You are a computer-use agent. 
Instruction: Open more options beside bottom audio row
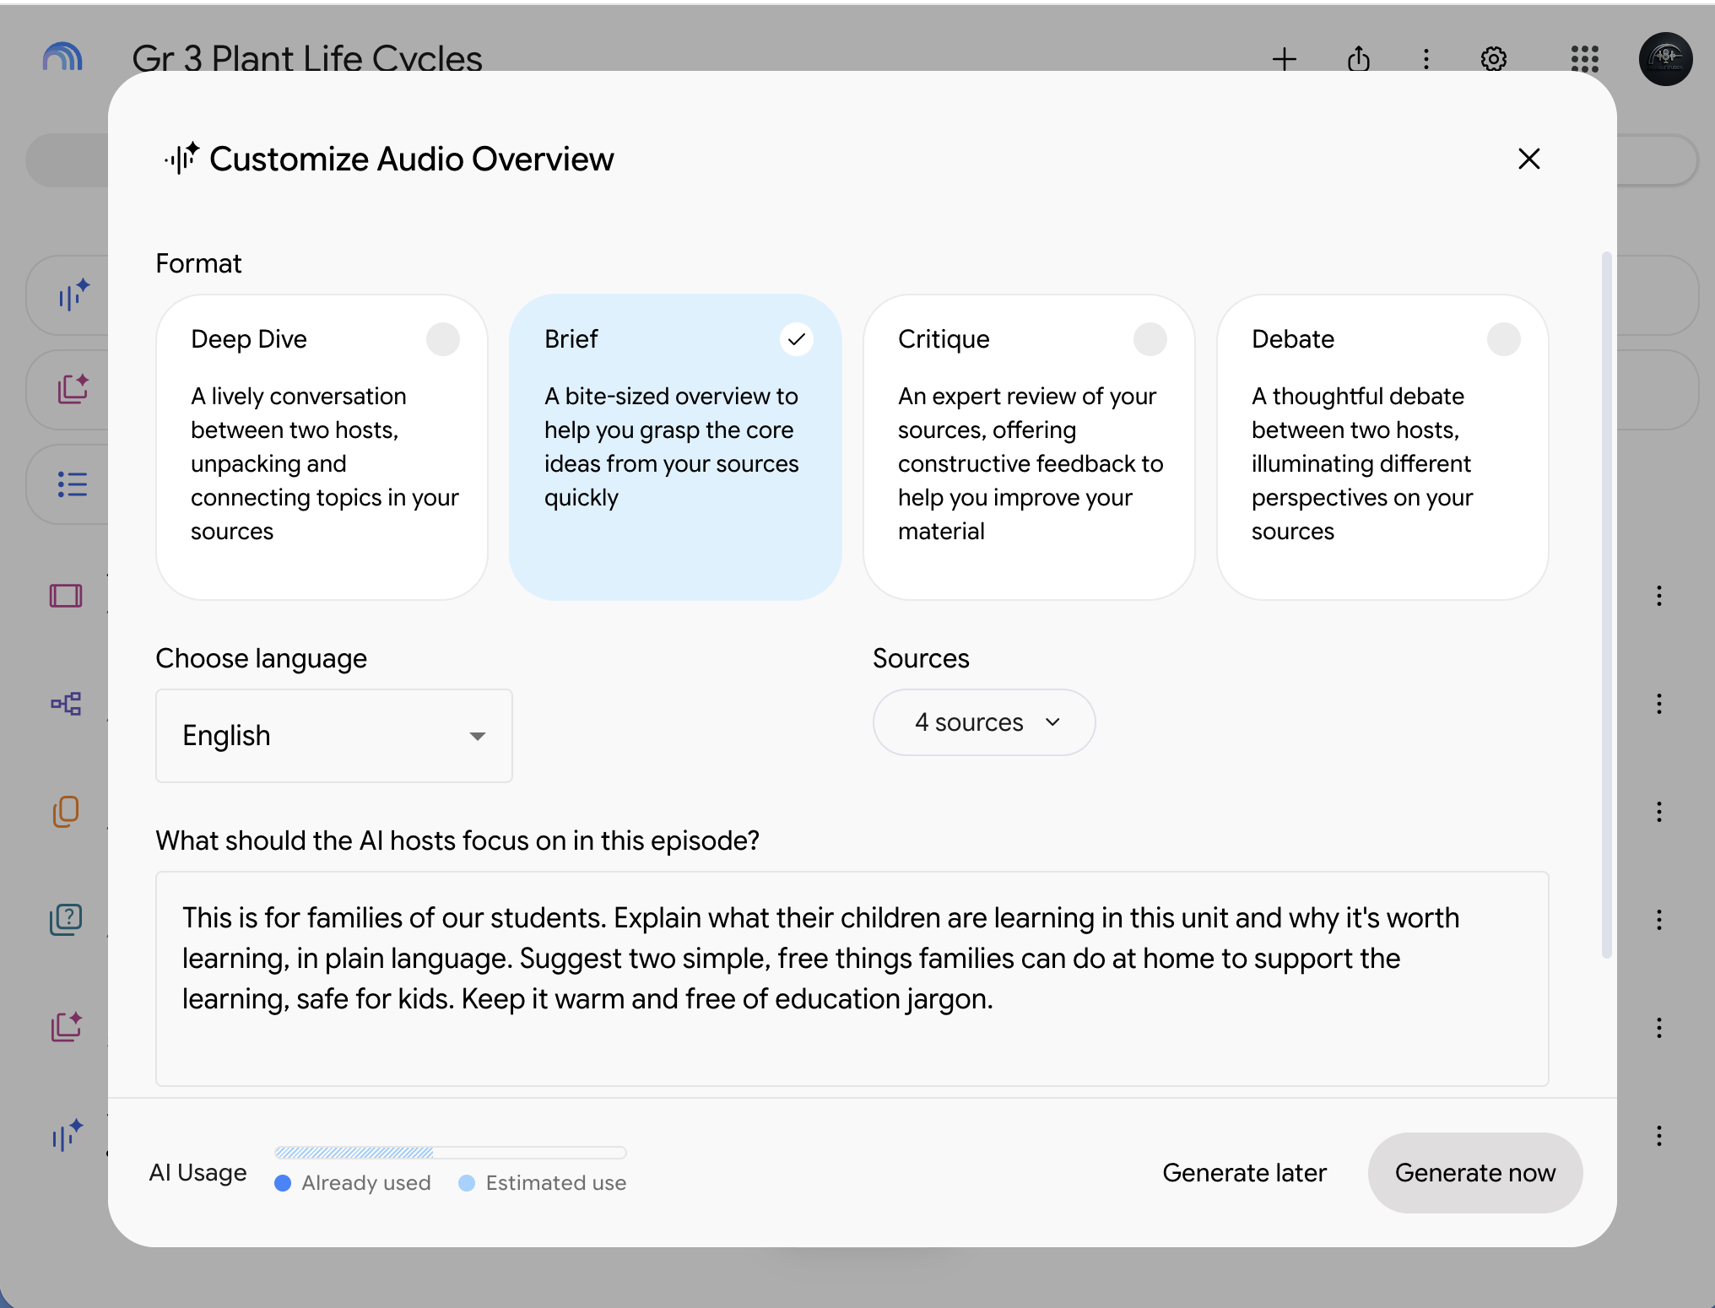[1658, 1136]
